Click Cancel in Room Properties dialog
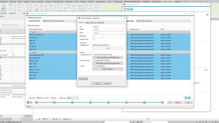Image resolution: width=219 pixels, height=123 pixels. click(107, 83)
